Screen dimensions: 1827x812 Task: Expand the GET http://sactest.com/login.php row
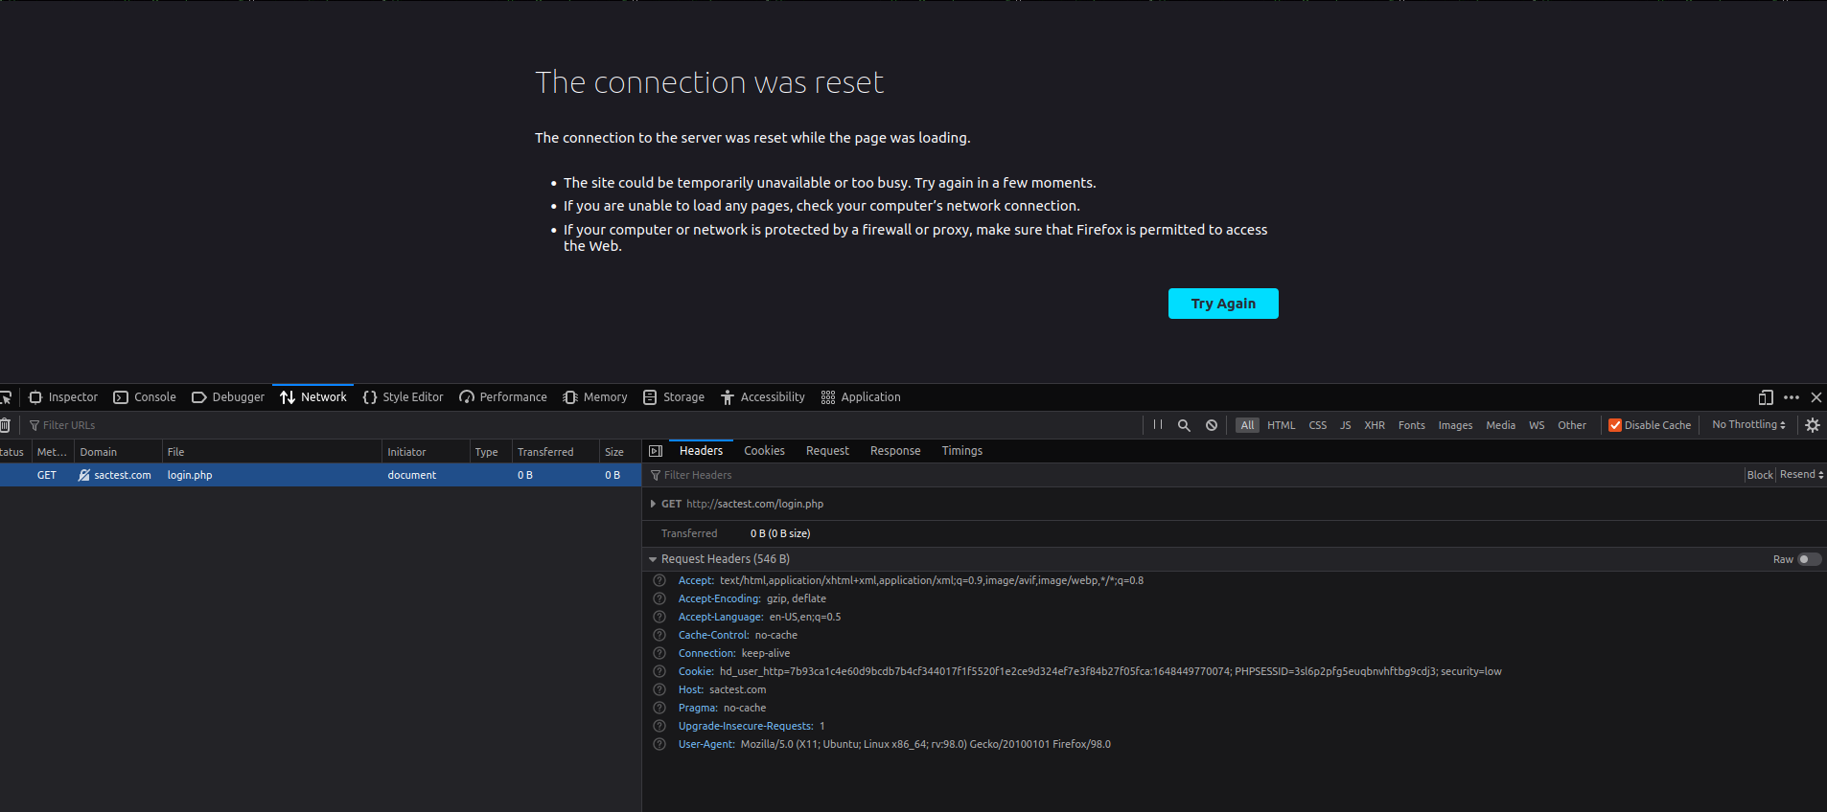653,504
